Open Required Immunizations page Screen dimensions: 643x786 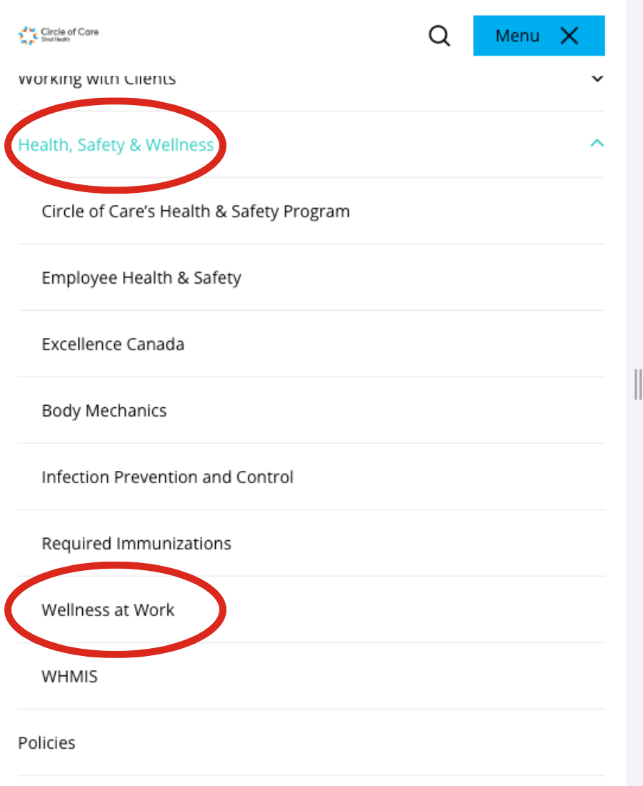point(136,543)
